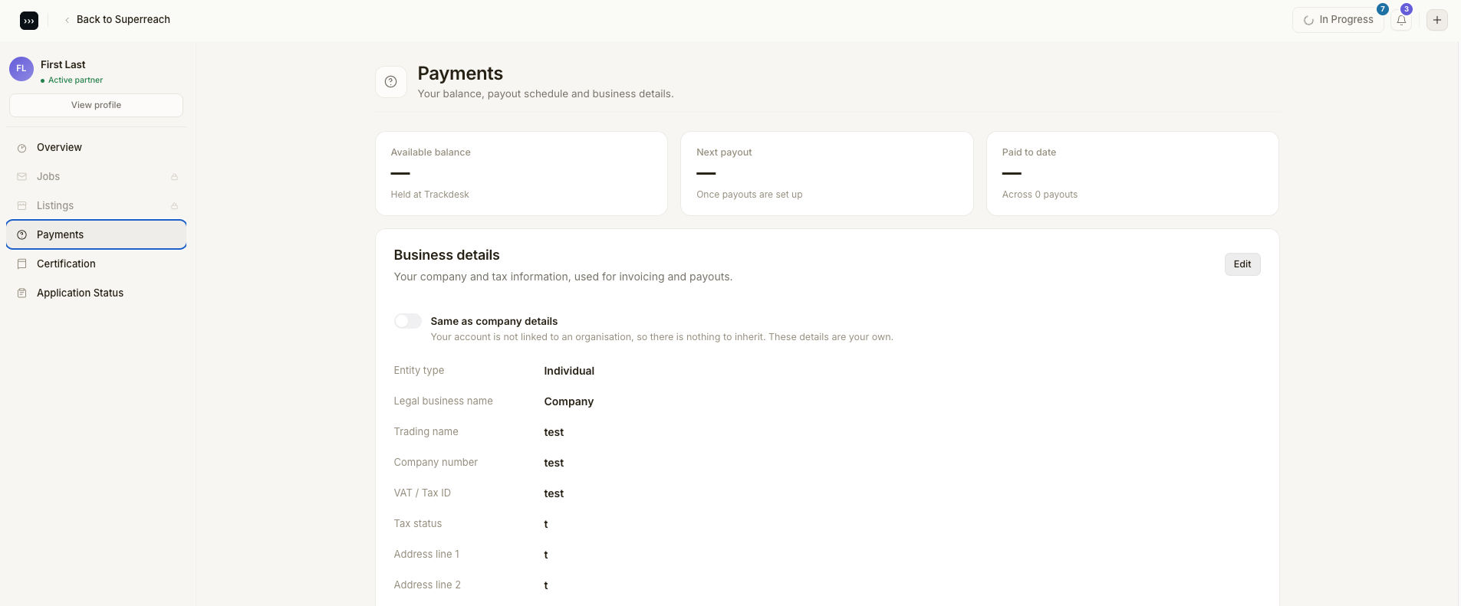Click the Business details heading
This screenshot has width=1461, height=606.
pyautogui.click(x=446, y=255)
